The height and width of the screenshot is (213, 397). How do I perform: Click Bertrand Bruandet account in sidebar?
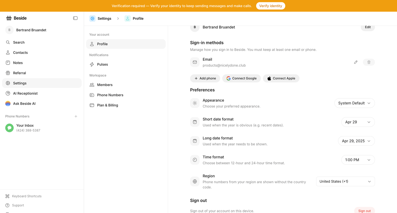point(42,30)
